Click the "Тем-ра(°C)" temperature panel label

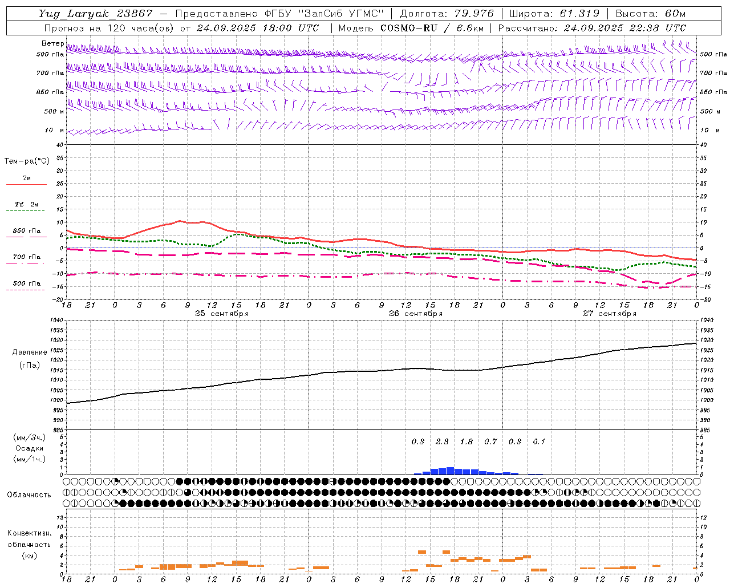pyautogui.click(x=27, y=161)
